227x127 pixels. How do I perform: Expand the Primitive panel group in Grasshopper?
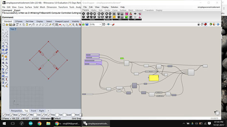[108, 19]
